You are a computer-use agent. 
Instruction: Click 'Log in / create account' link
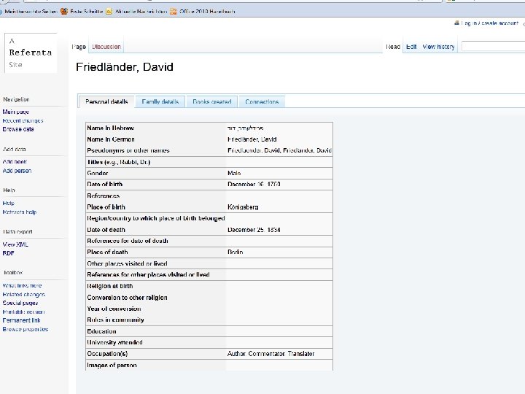click(x=489, y=23)
